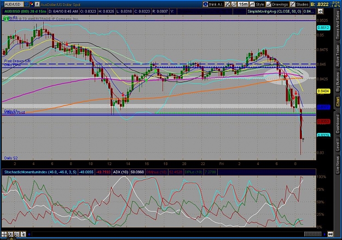Open the think A.I. button
Screen dimensions: 342x240
pyautogui.click(x=213, y=4)
